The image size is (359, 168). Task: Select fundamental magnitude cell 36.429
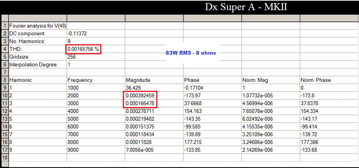coord(154,88)
